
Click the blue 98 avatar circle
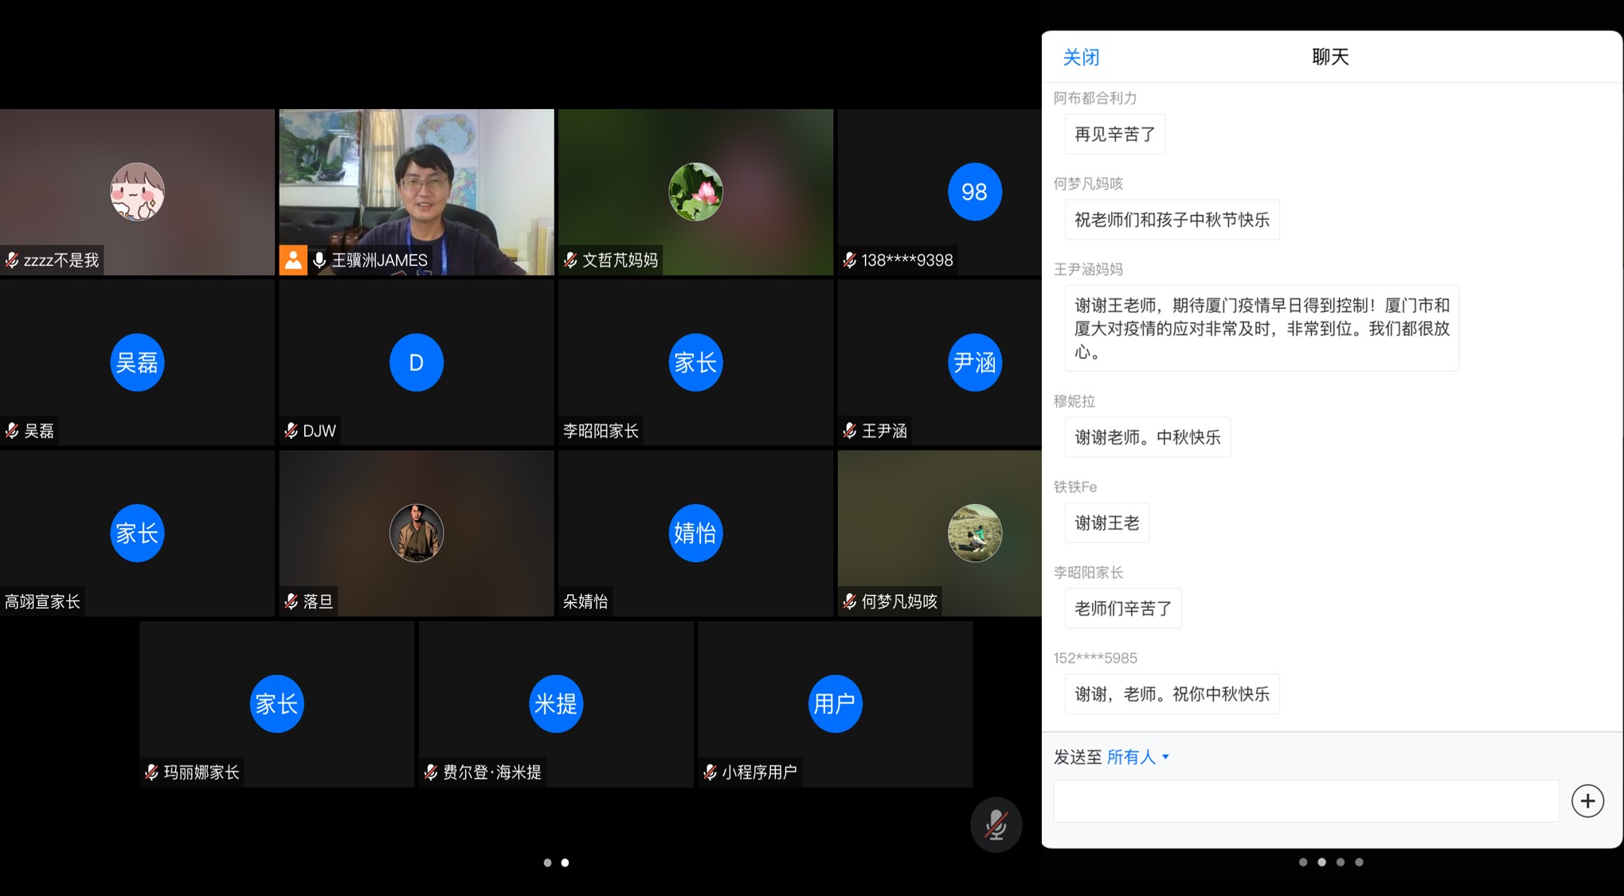tap(974, 192)
